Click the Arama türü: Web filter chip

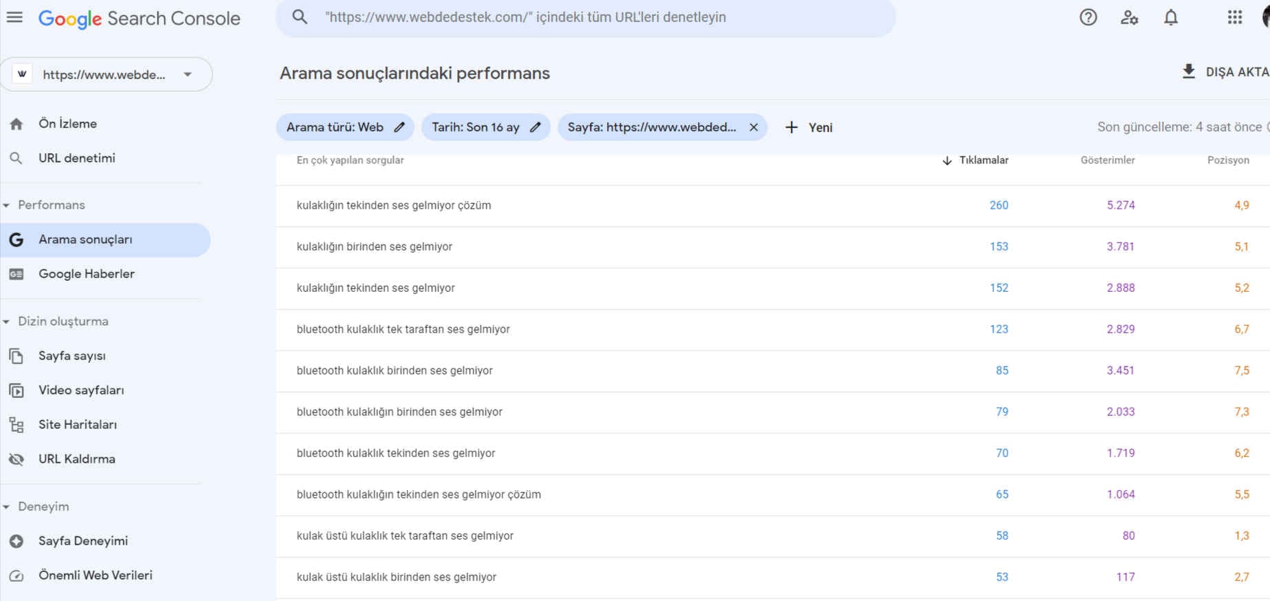[x=345, y=127]
